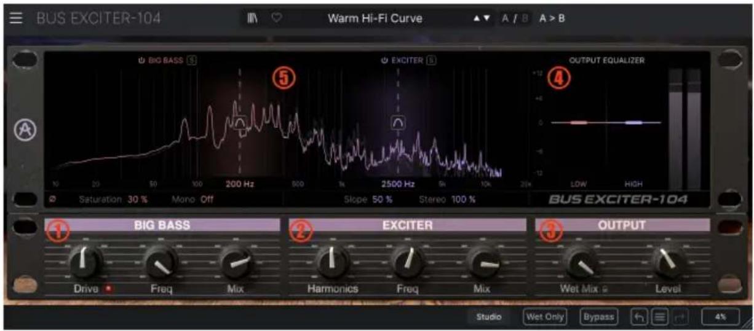Click the Big Bass Mix knob
This screenshot has height=331, width=754.
[x=237, y=262]
